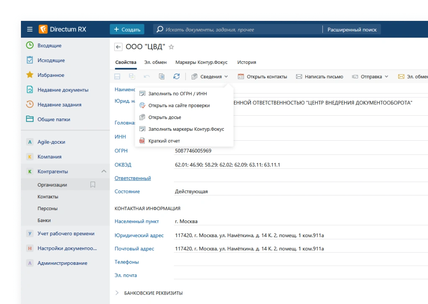Choose Краткий отчет from menu
The height and width of the screenshot is (304, 428).
(x=164, y=141)
